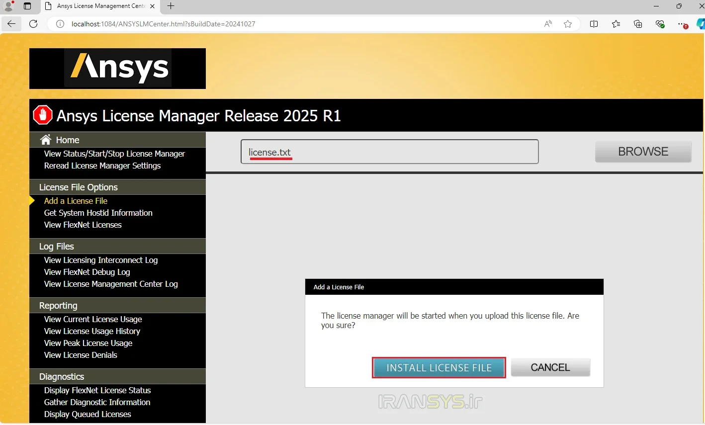This screenshot has height=425, width=705.
Task: Click INSTALL LICENSE FILE button
Action: coord(439,367)
